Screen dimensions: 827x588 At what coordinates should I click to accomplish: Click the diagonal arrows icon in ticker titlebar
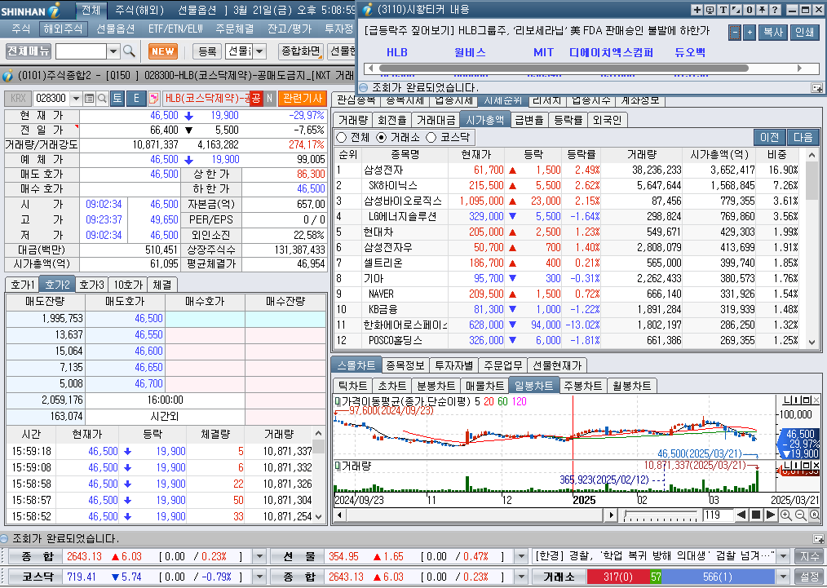(736, 10)
